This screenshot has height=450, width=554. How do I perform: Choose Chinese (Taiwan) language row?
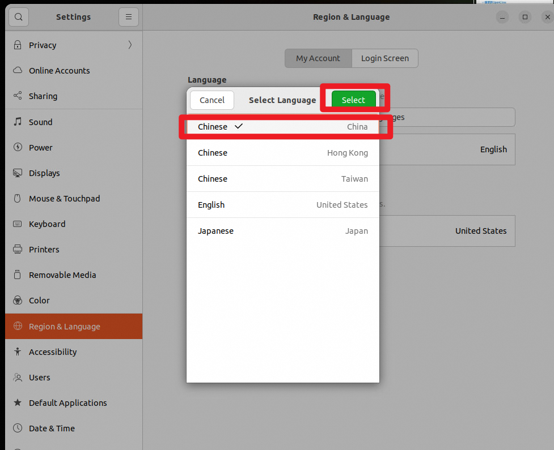click(282, 179)
